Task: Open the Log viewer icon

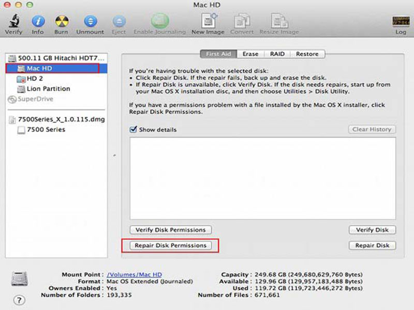Action: point(401,22)
